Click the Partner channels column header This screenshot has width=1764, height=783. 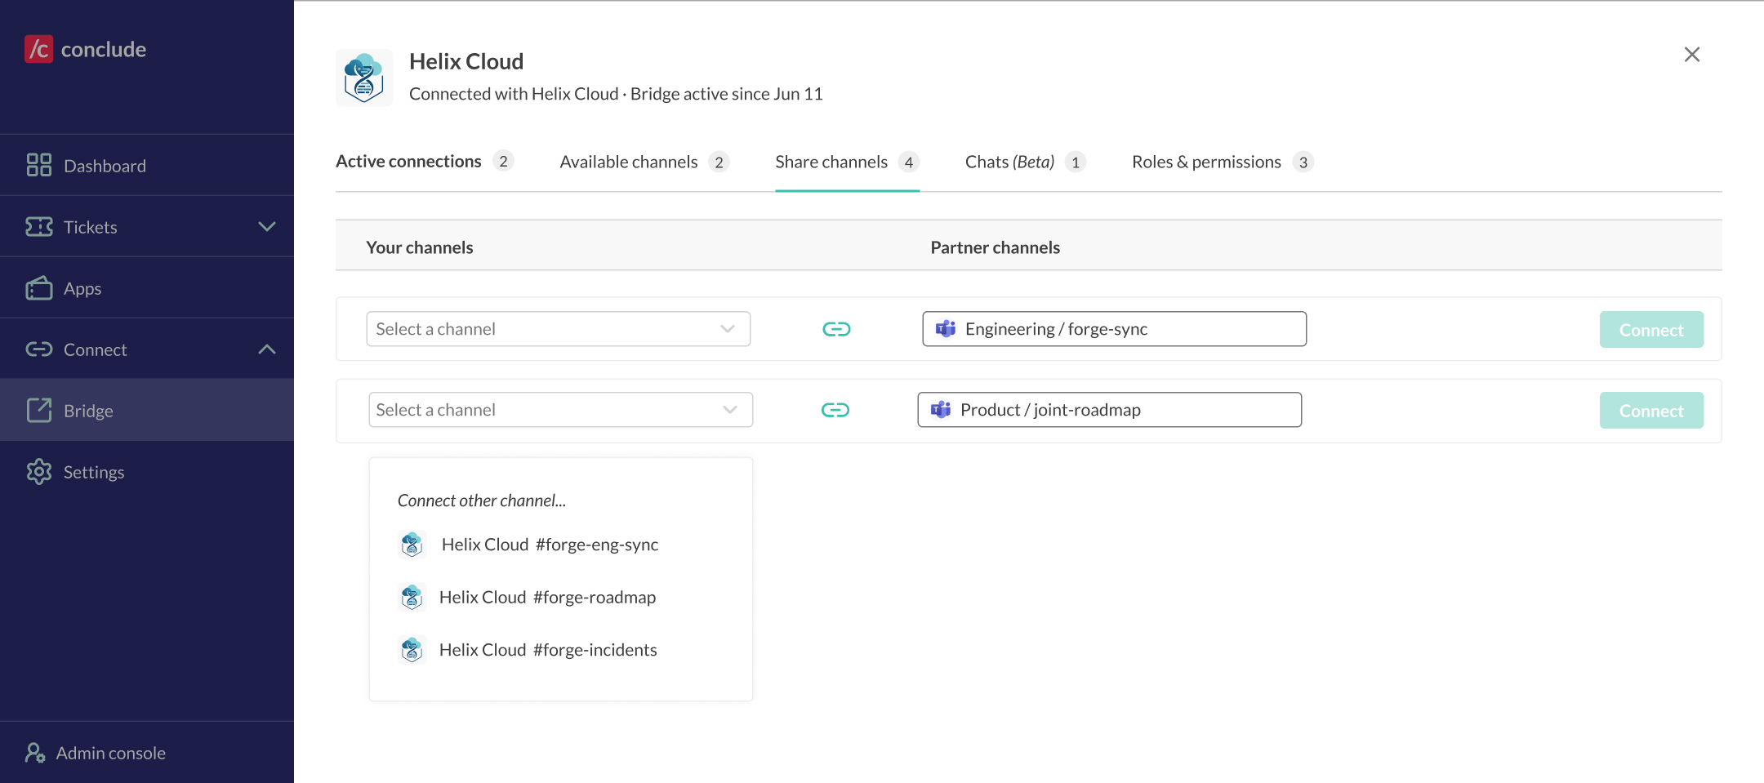click(996, 247)
